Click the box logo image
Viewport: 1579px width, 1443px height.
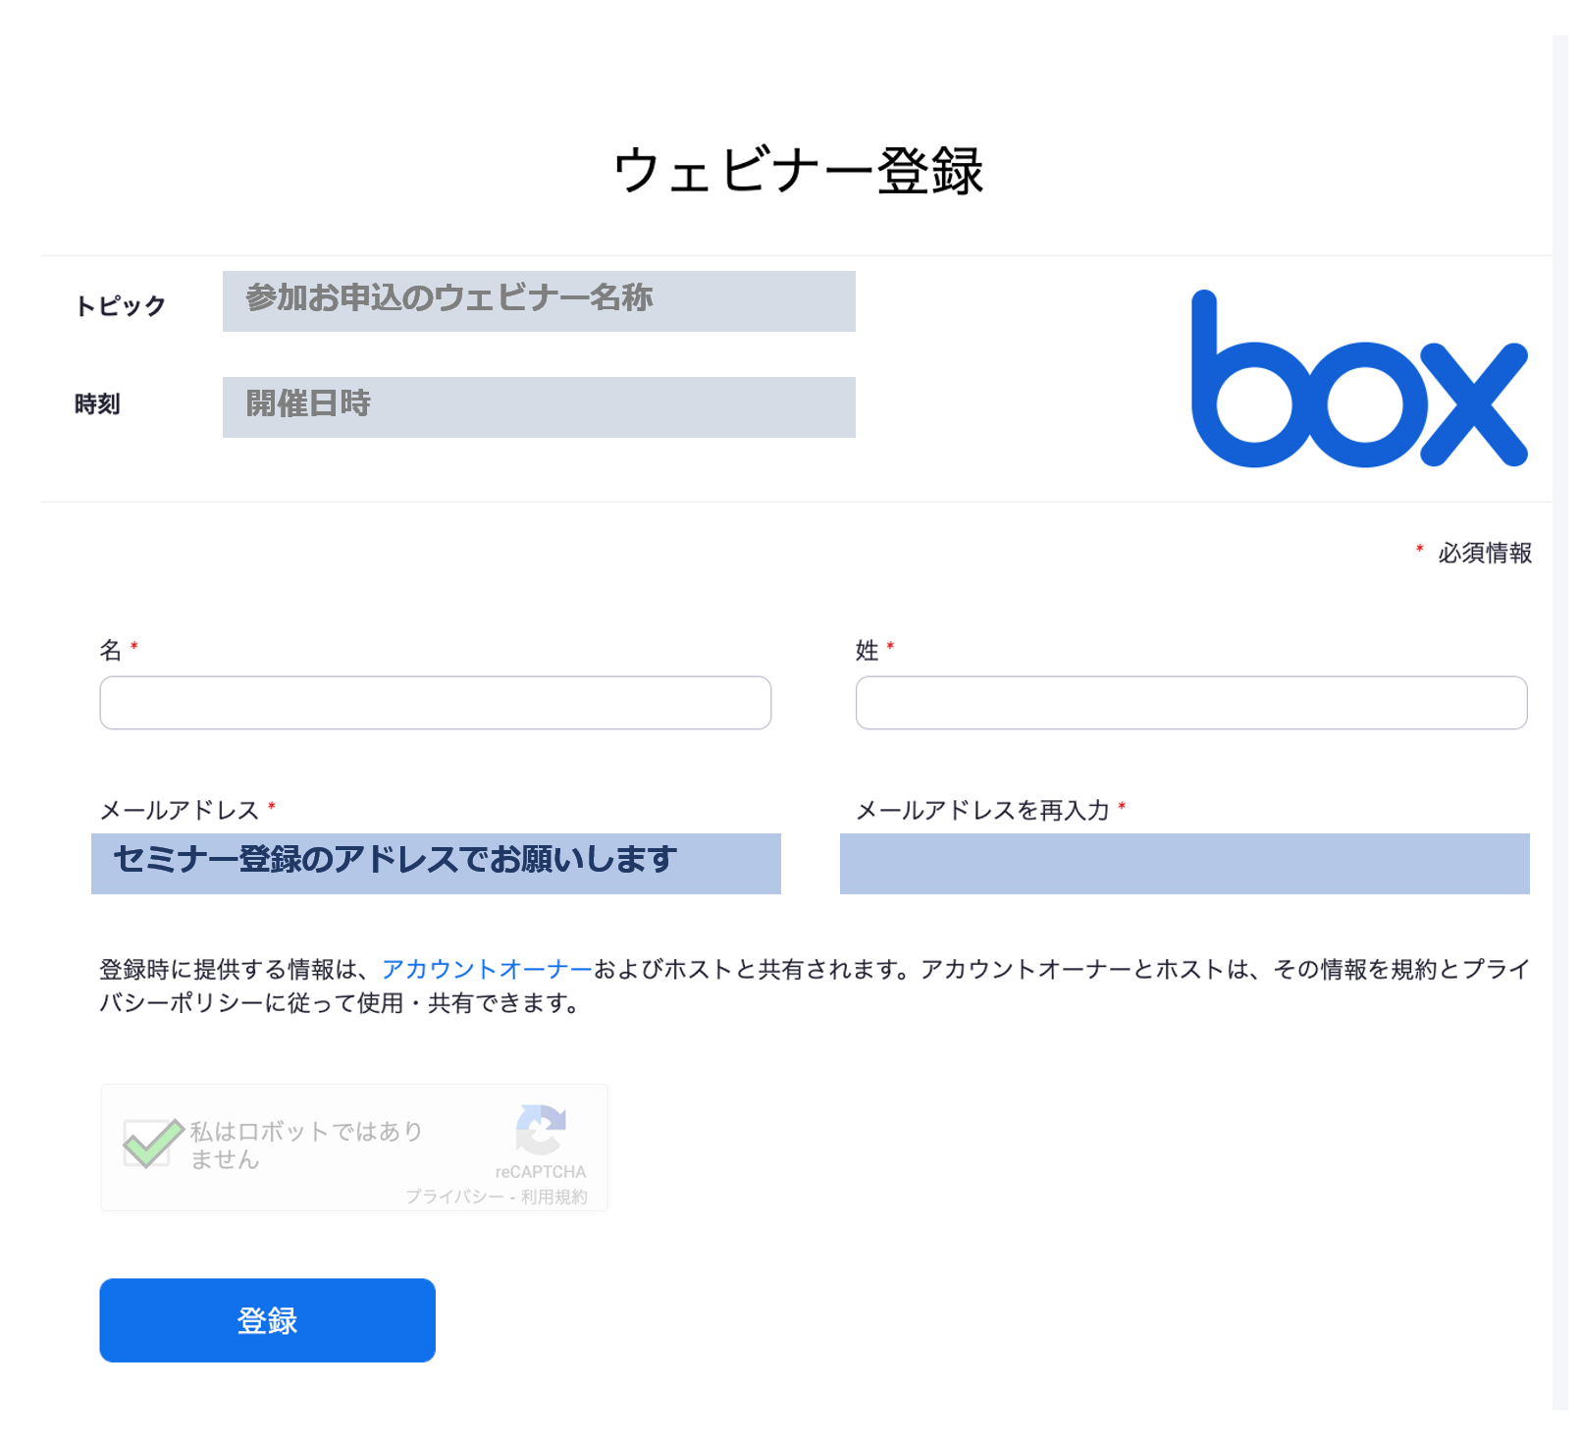coord(1359,379)
